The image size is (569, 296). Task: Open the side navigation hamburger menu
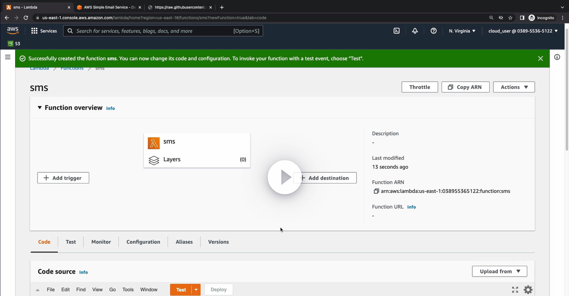(8, 57)
